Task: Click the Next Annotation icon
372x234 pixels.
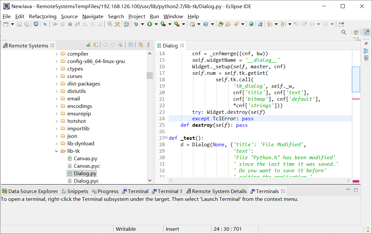Action: [269, 24]
